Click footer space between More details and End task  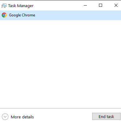pos(63,117)
